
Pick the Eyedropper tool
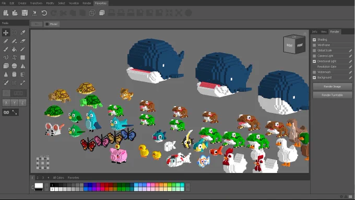[22, 32]
